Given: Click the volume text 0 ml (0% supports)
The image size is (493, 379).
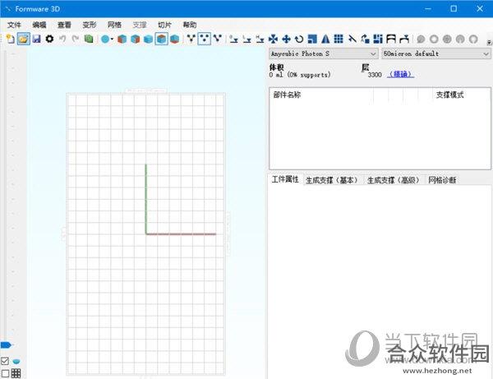Looking at the screenshot, I should [x=300, y=75].
